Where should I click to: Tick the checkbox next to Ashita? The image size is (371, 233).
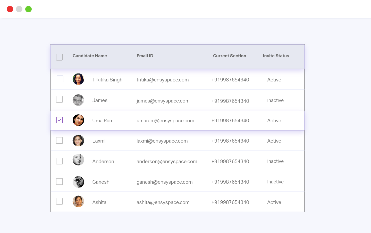[x=60, y=201]
